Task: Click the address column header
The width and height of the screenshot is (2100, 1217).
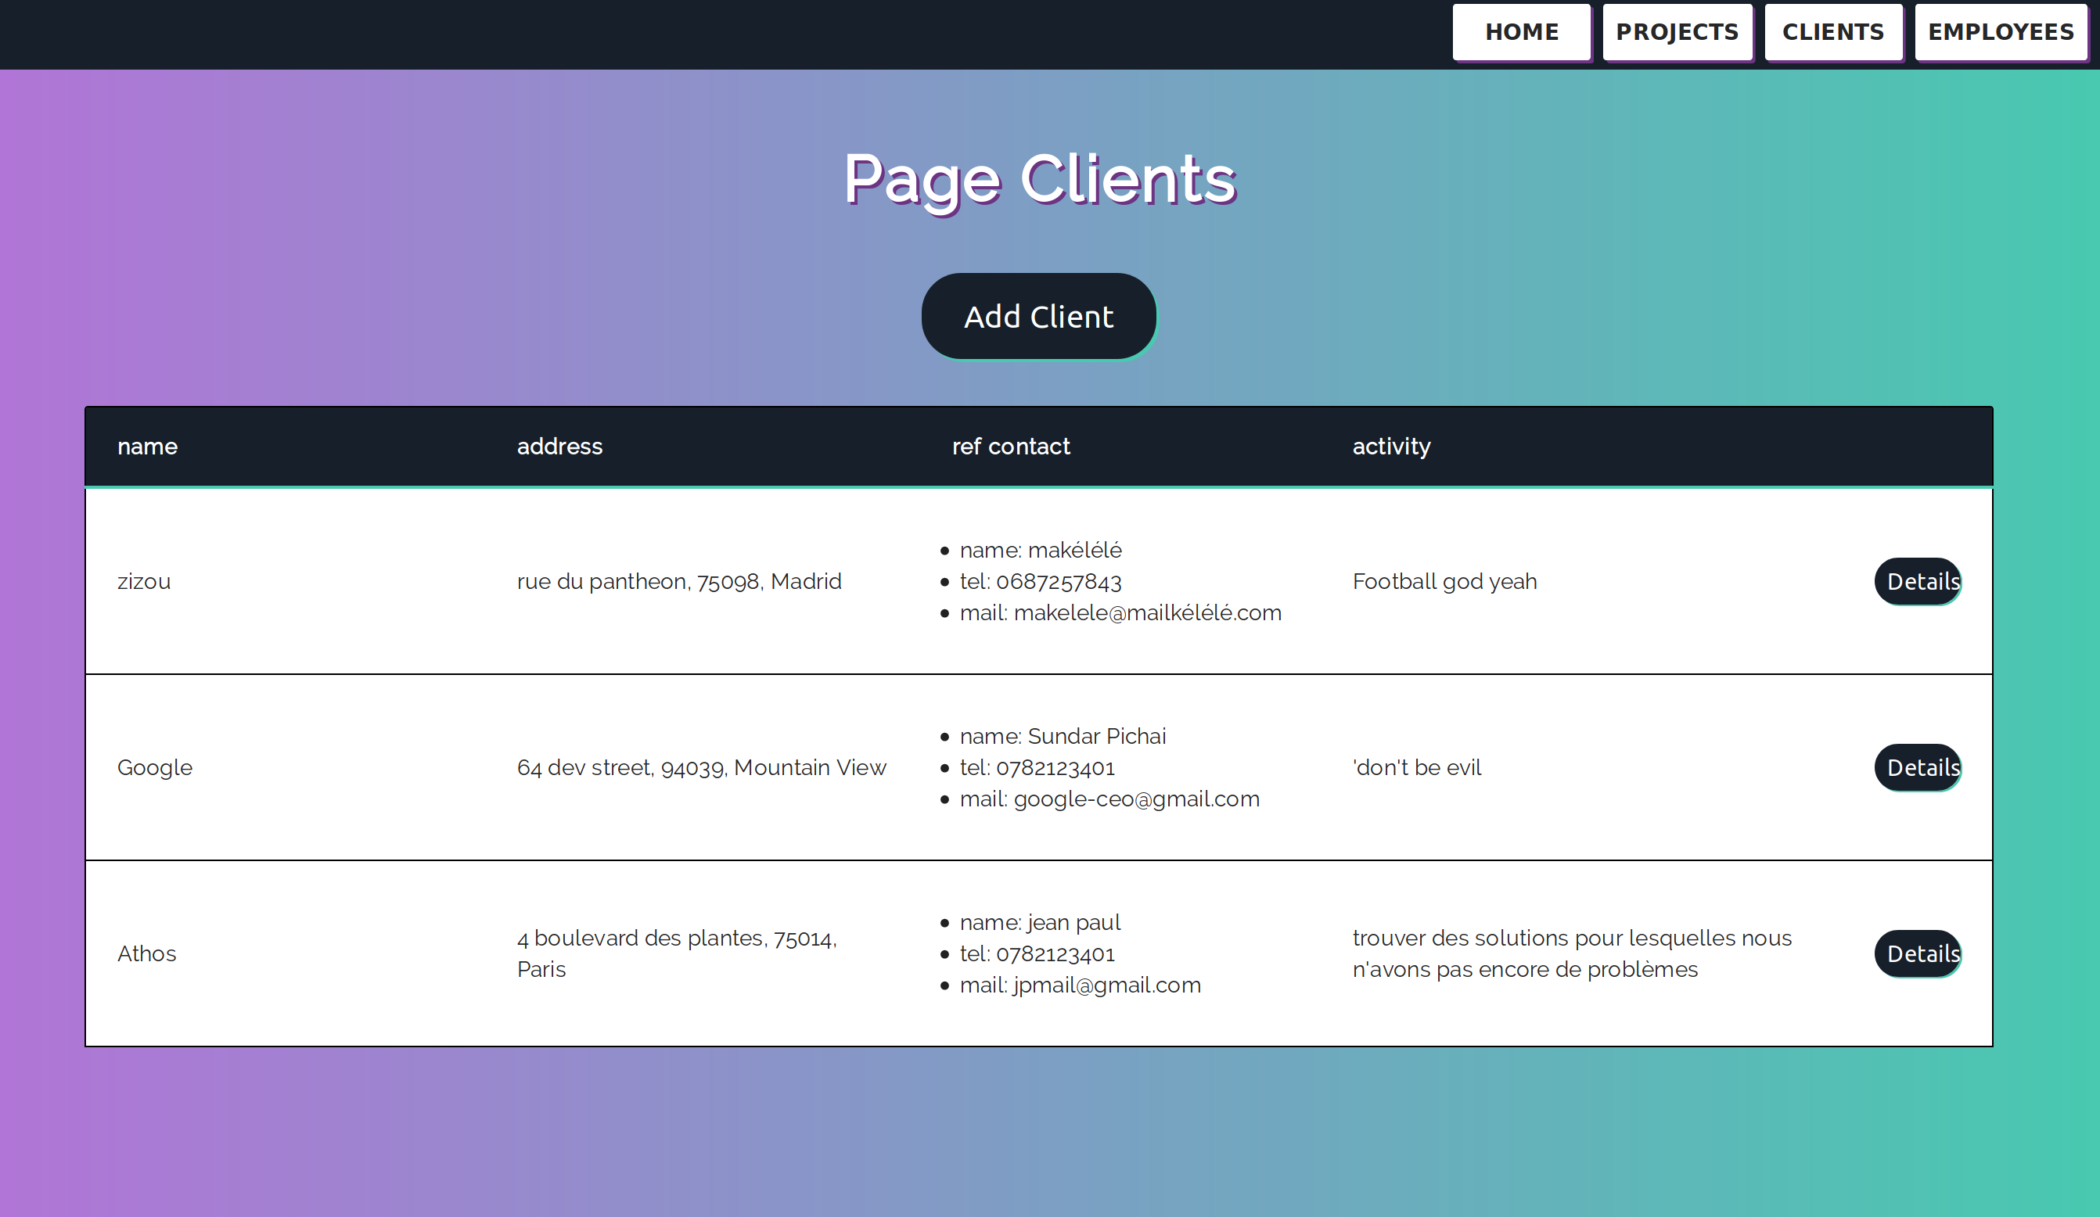Action: 559,447
